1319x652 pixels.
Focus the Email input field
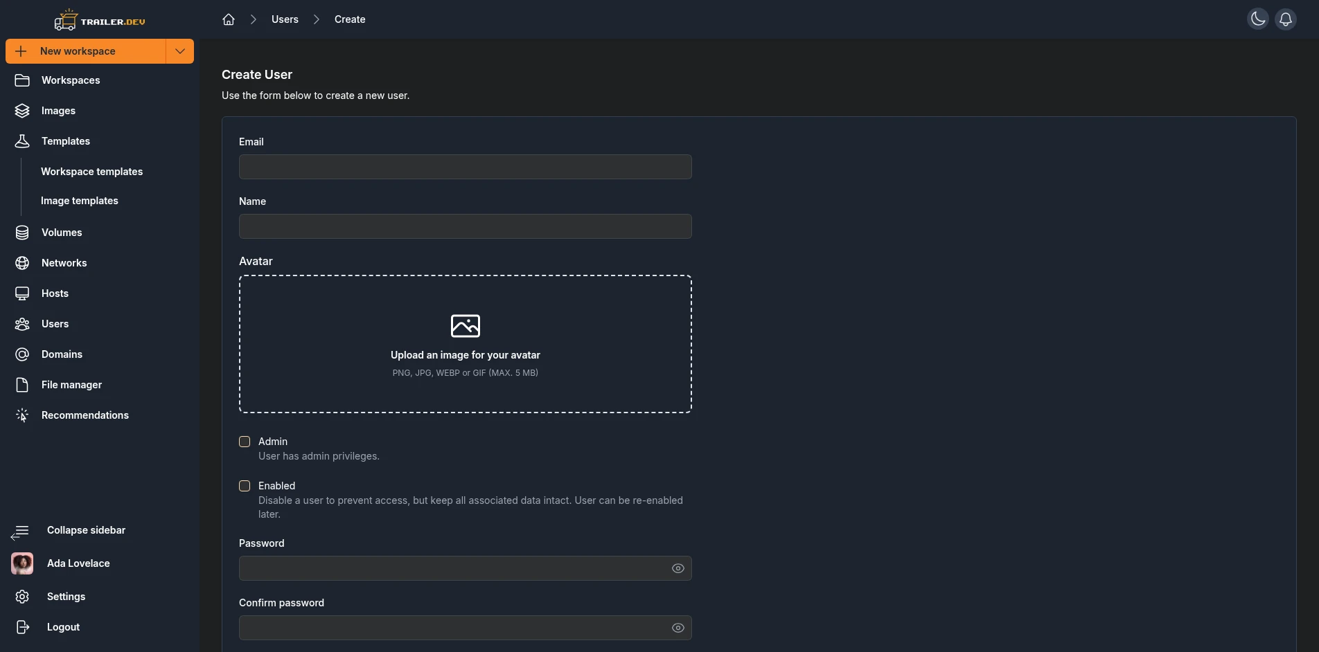click(x=466, y=167)
